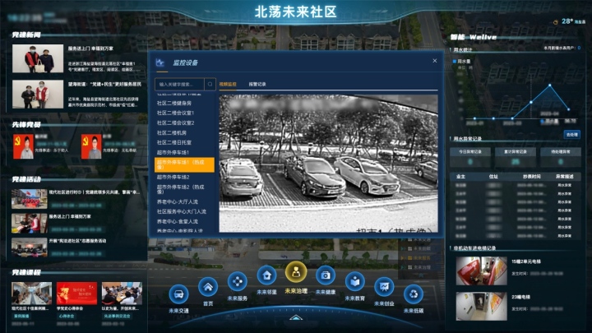592x333 pixels.
Task: Open the 累计异常记录 card
Action: pos(516,157)
